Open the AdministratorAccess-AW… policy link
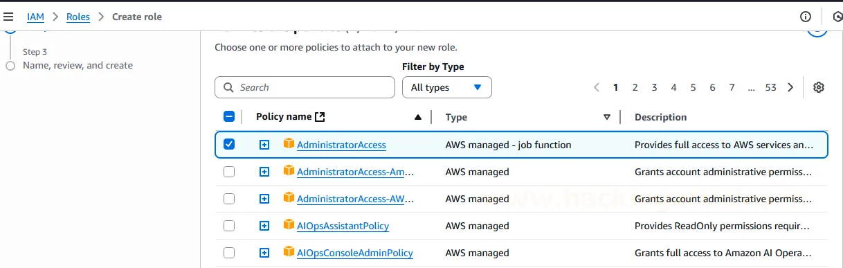This screenshot has width=843, height=268. coord(356,199)
